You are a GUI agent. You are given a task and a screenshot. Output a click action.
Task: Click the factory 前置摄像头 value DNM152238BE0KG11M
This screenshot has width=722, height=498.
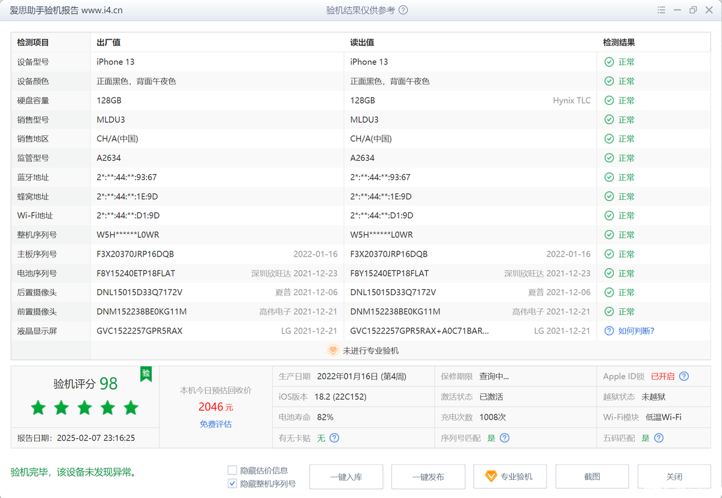click(x=142, y=311)
